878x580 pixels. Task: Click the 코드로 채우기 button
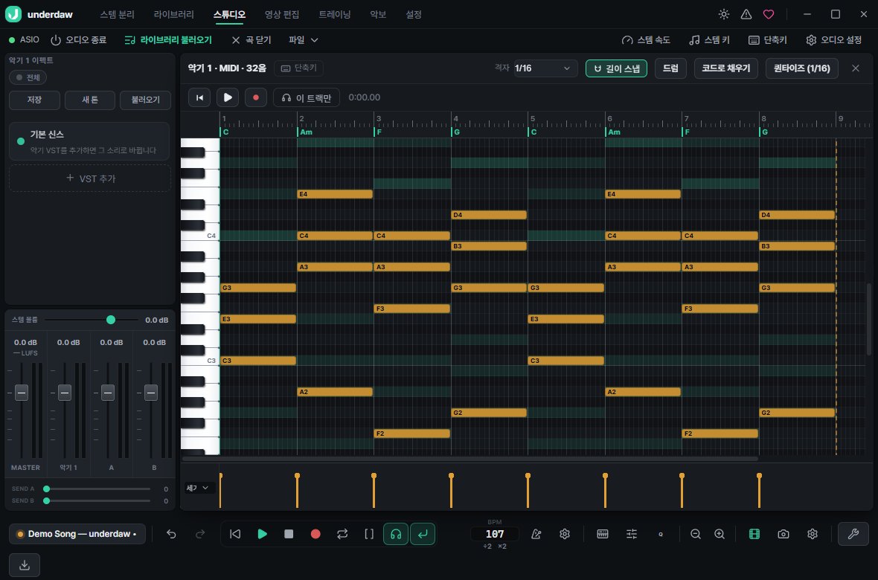pos(725,68)
